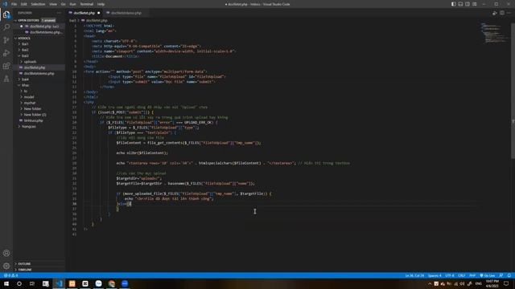Image resolution: width=515 pixels, height=289 pixels.
Task: Toggle panel layout icon in title bar
Action: (460, 4)
